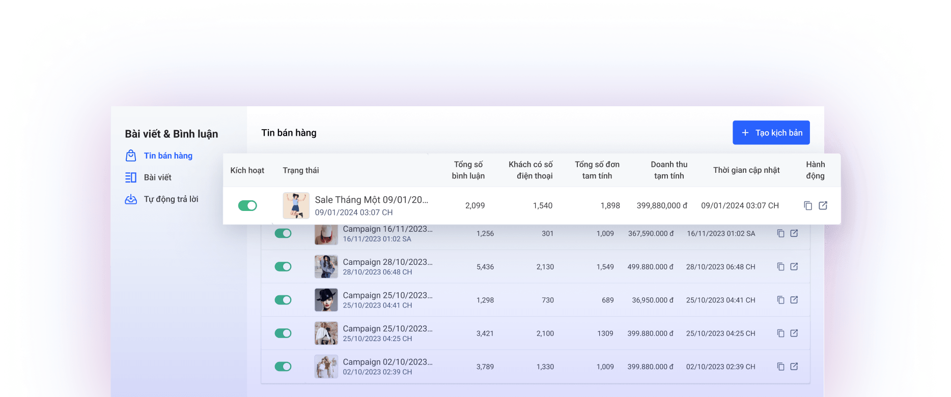Screen dimensions: 951x397
Task: Turn off Campaign 02/10/2023 toggle
Action: 283,367
